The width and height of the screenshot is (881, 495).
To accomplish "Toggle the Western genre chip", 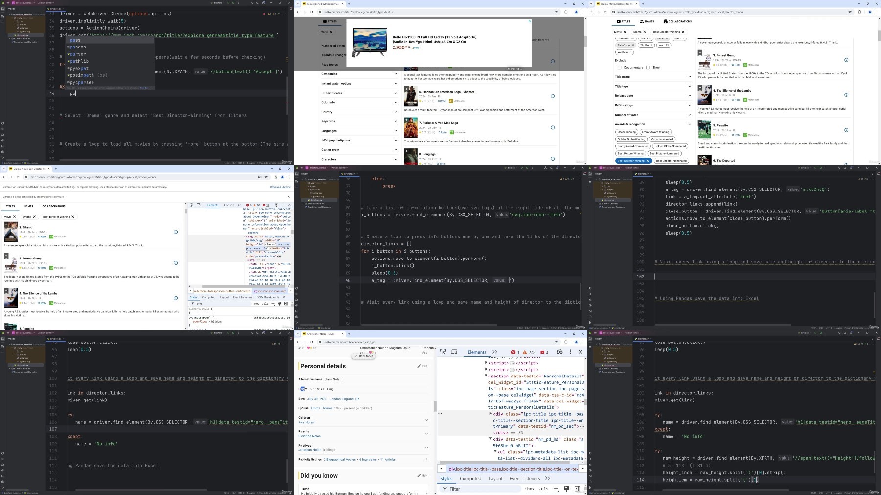I will (624, 52).
